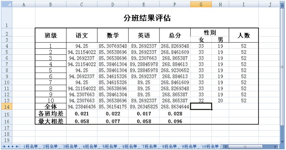Select column C header
This screenshot has width=286, height=150.
tap(82, 4)
